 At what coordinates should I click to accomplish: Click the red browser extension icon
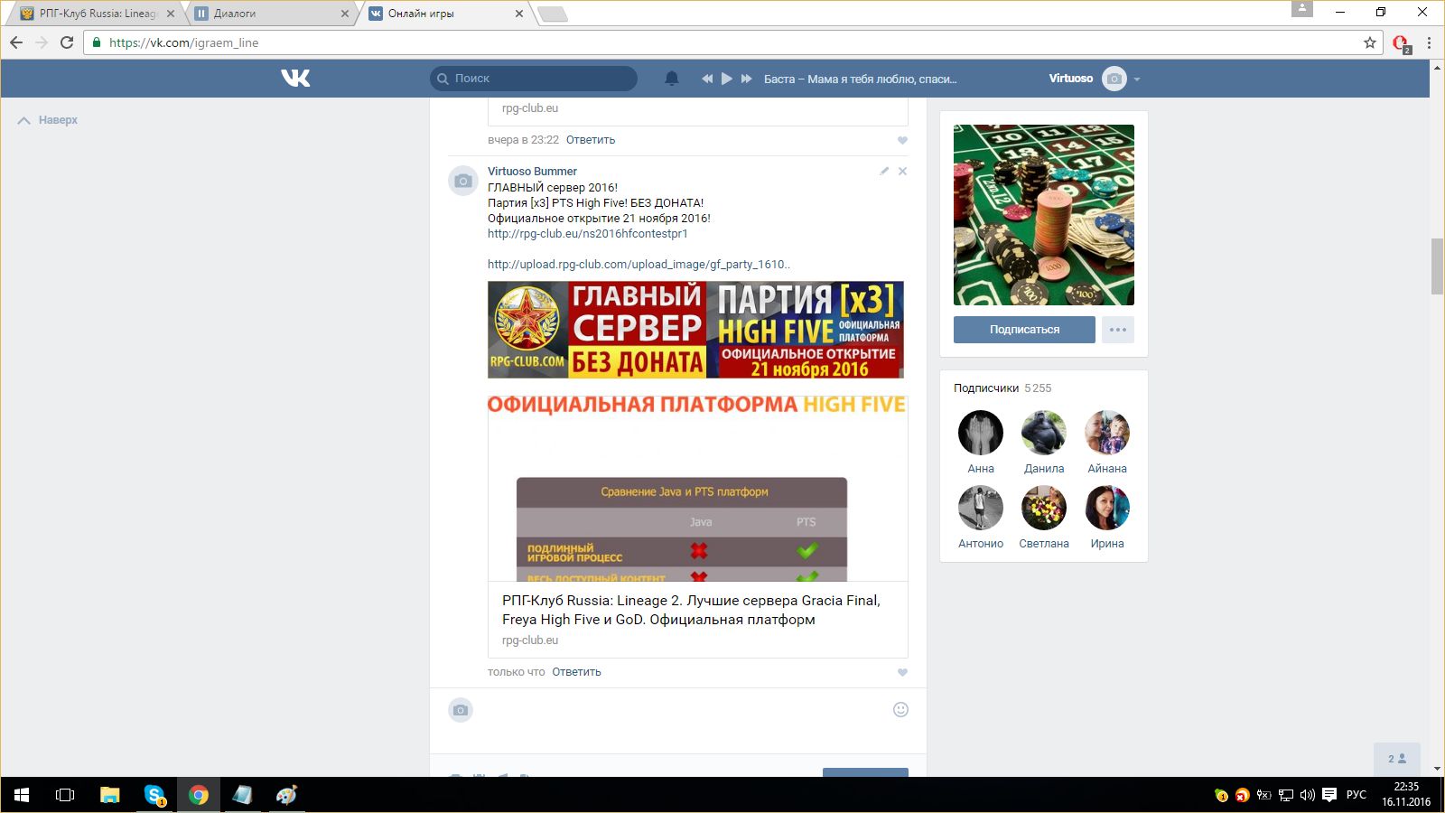[x=1401, y=42]
